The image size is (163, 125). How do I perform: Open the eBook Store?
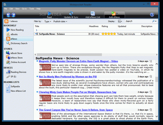14,53
